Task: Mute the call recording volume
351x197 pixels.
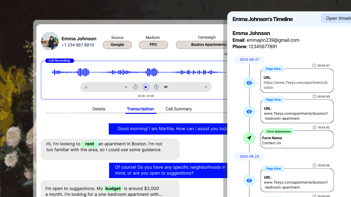Action: [x=166, y=87]
